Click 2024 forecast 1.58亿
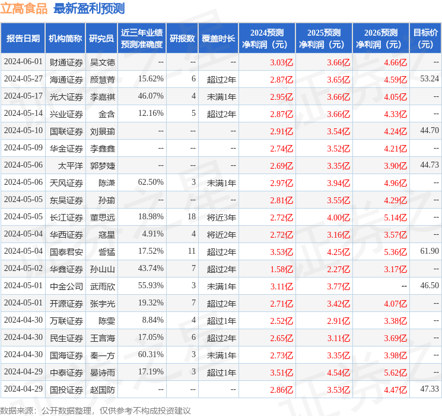442x416 pixels. coord(282,269)
